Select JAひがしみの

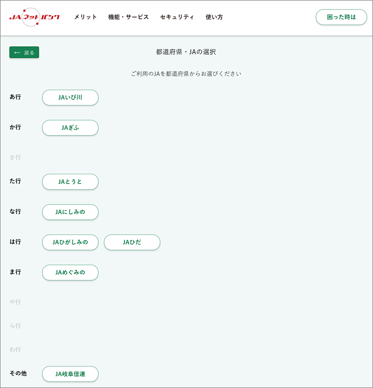pos(70,242)
